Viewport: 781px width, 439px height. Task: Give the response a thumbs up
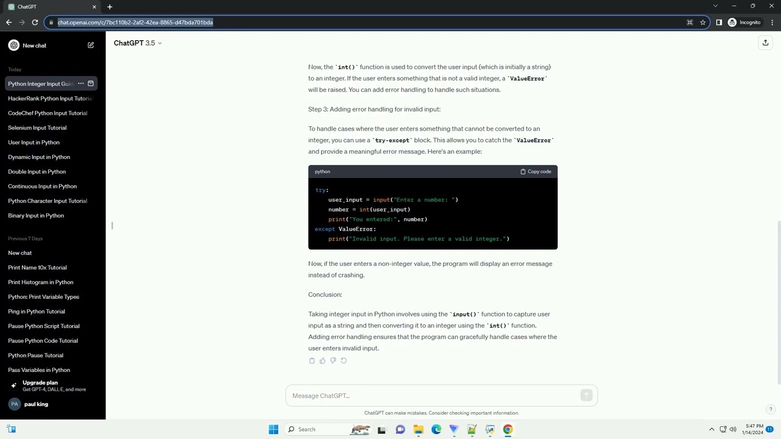(322, 361)
